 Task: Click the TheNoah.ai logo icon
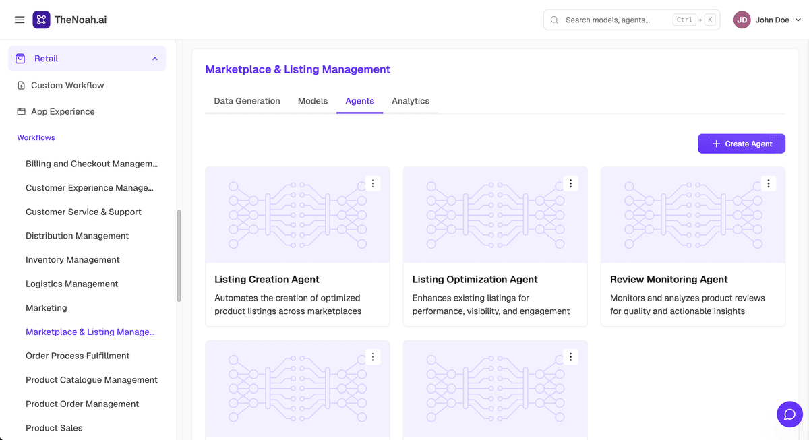point(41,20)
